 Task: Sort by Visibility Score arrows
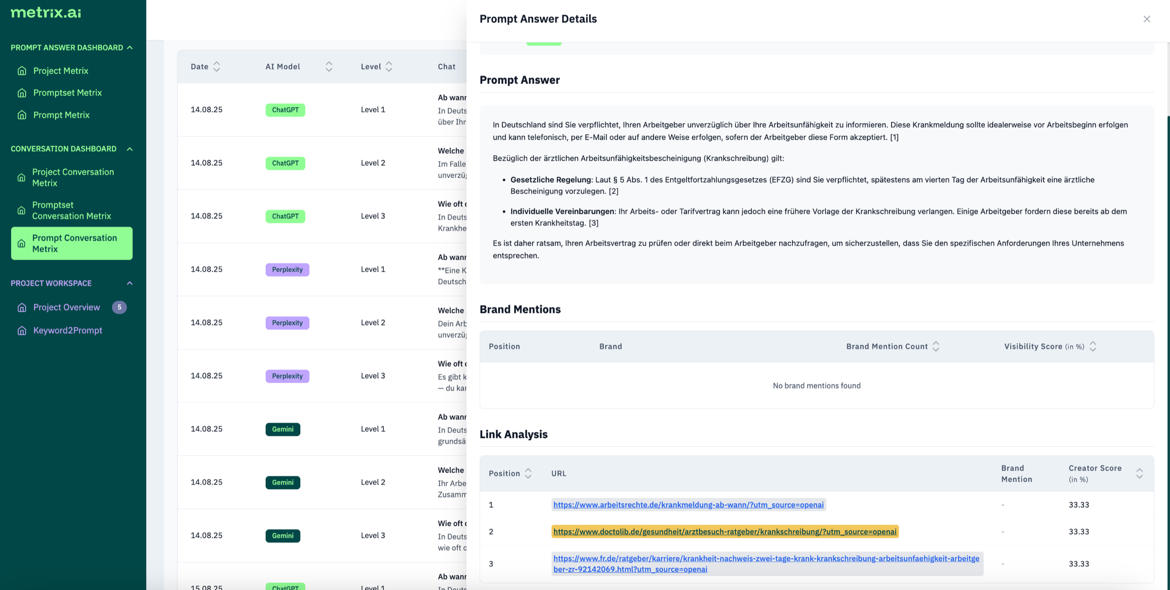1093,347
